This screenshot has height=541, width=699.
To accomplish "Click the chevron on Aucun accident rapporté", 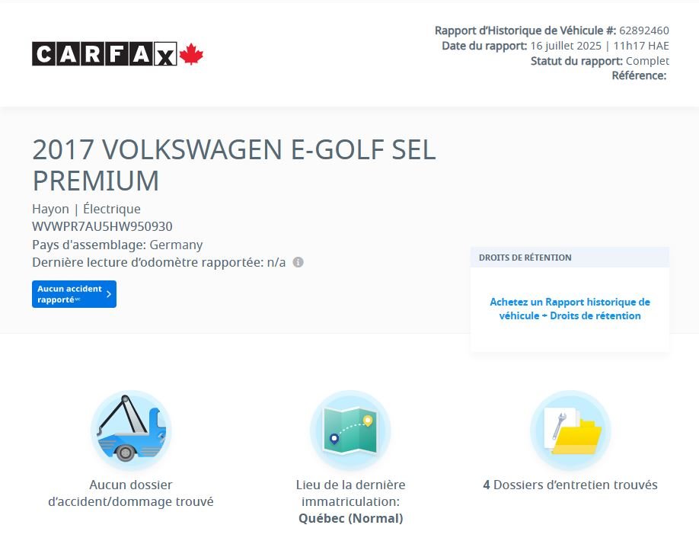I will pos(109,294).
